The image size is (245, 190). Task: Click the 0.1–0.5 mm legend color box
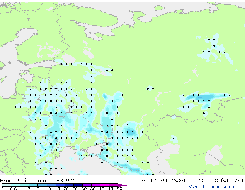pos(7,185)
